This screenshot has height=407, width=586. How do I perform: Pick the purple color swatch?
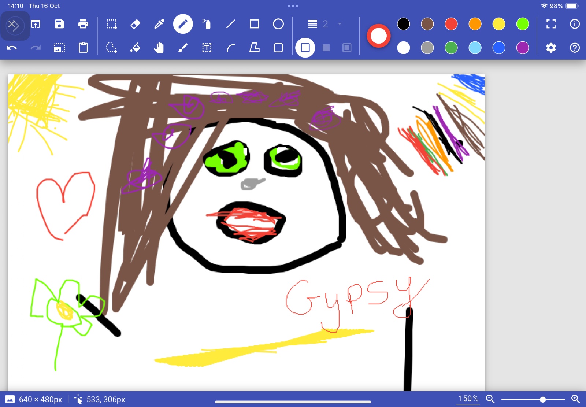523,48
